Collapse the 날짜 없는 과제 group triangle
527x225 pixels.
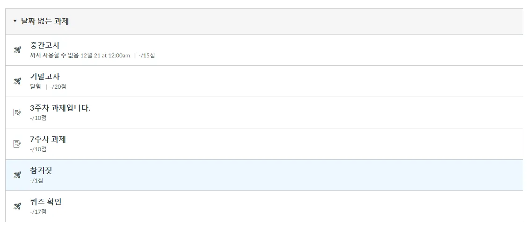15,21
